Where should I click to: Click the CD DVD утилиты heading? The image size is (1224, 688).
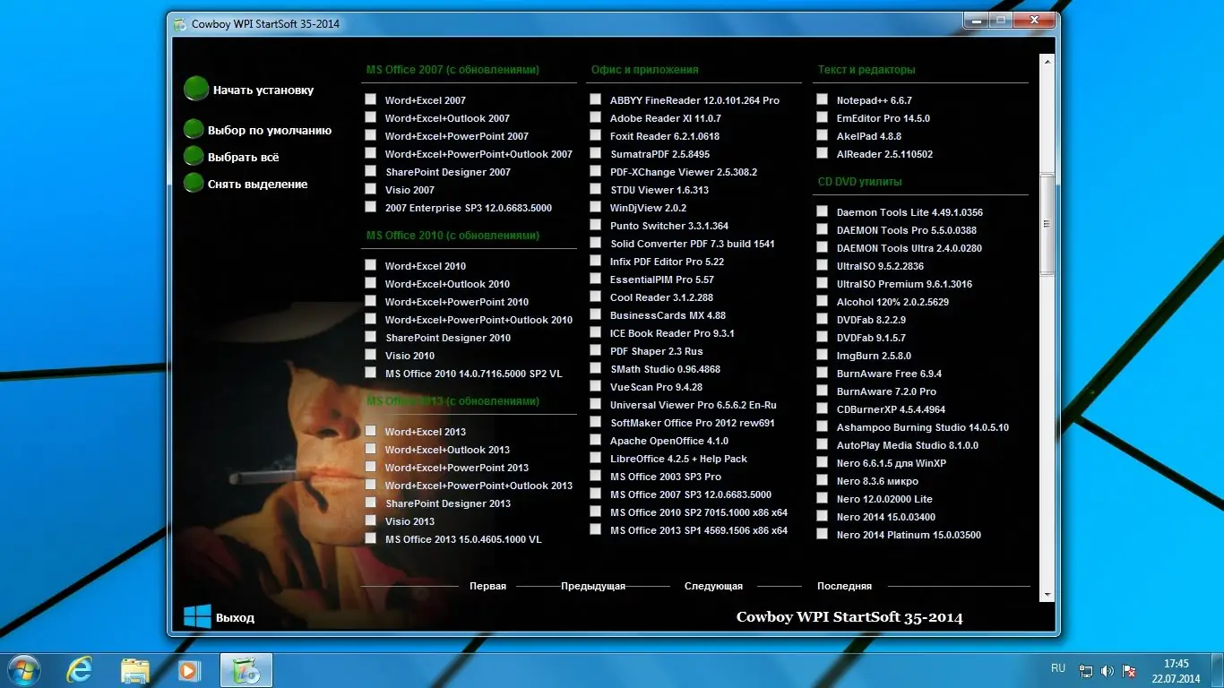[x=860, y=181]
